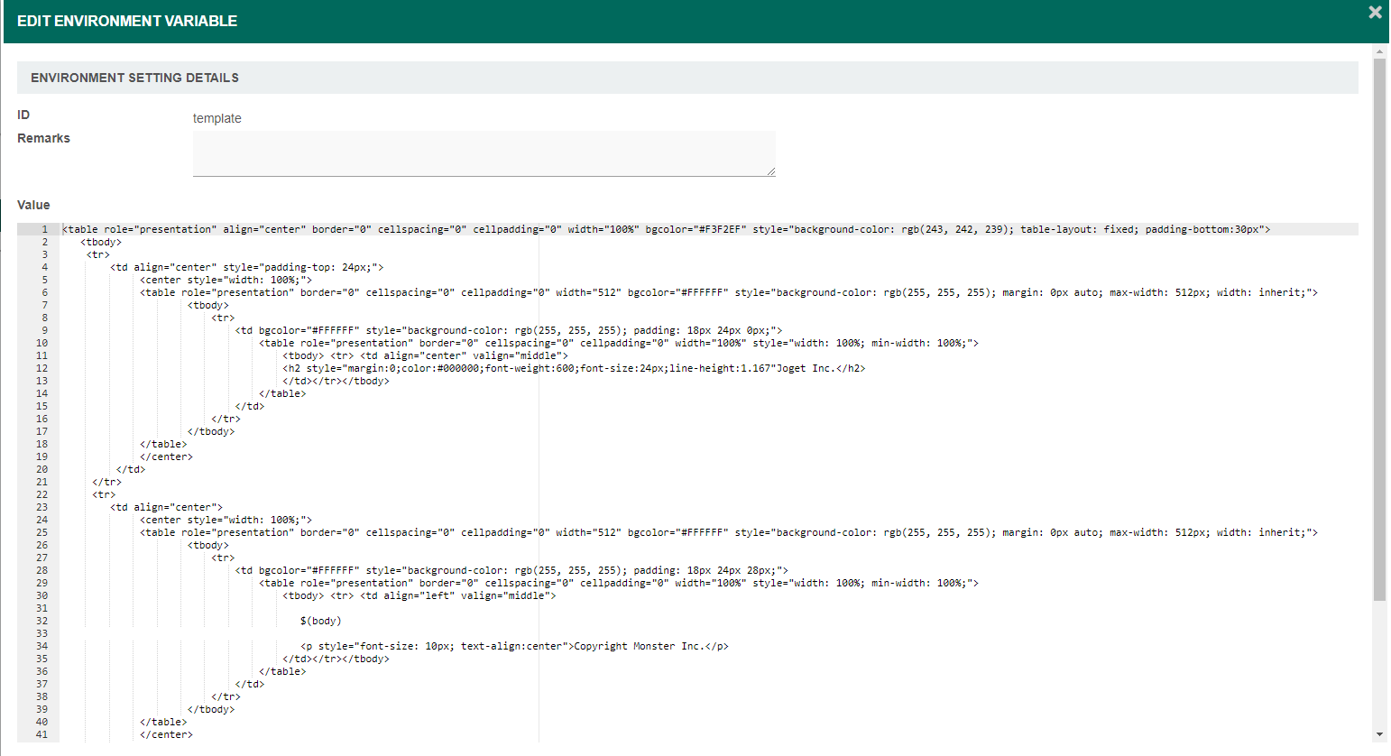Click the "Copyright Monster Inc." paragraph line
Viewport: 1391px width, 756px height.
click(x=514, y=646)
